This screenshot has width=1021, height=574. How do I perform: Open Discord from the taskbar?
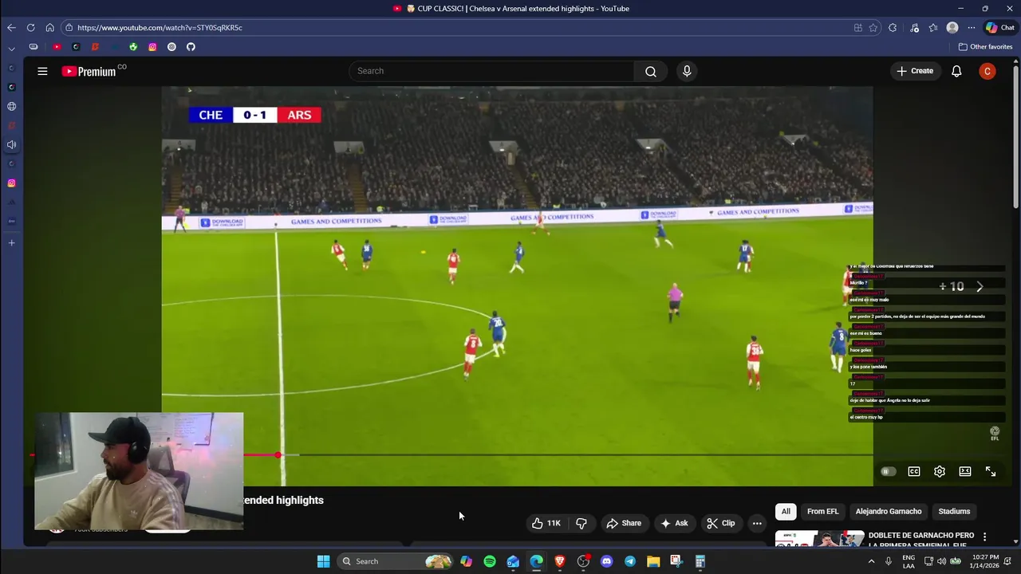coord(606,561)
